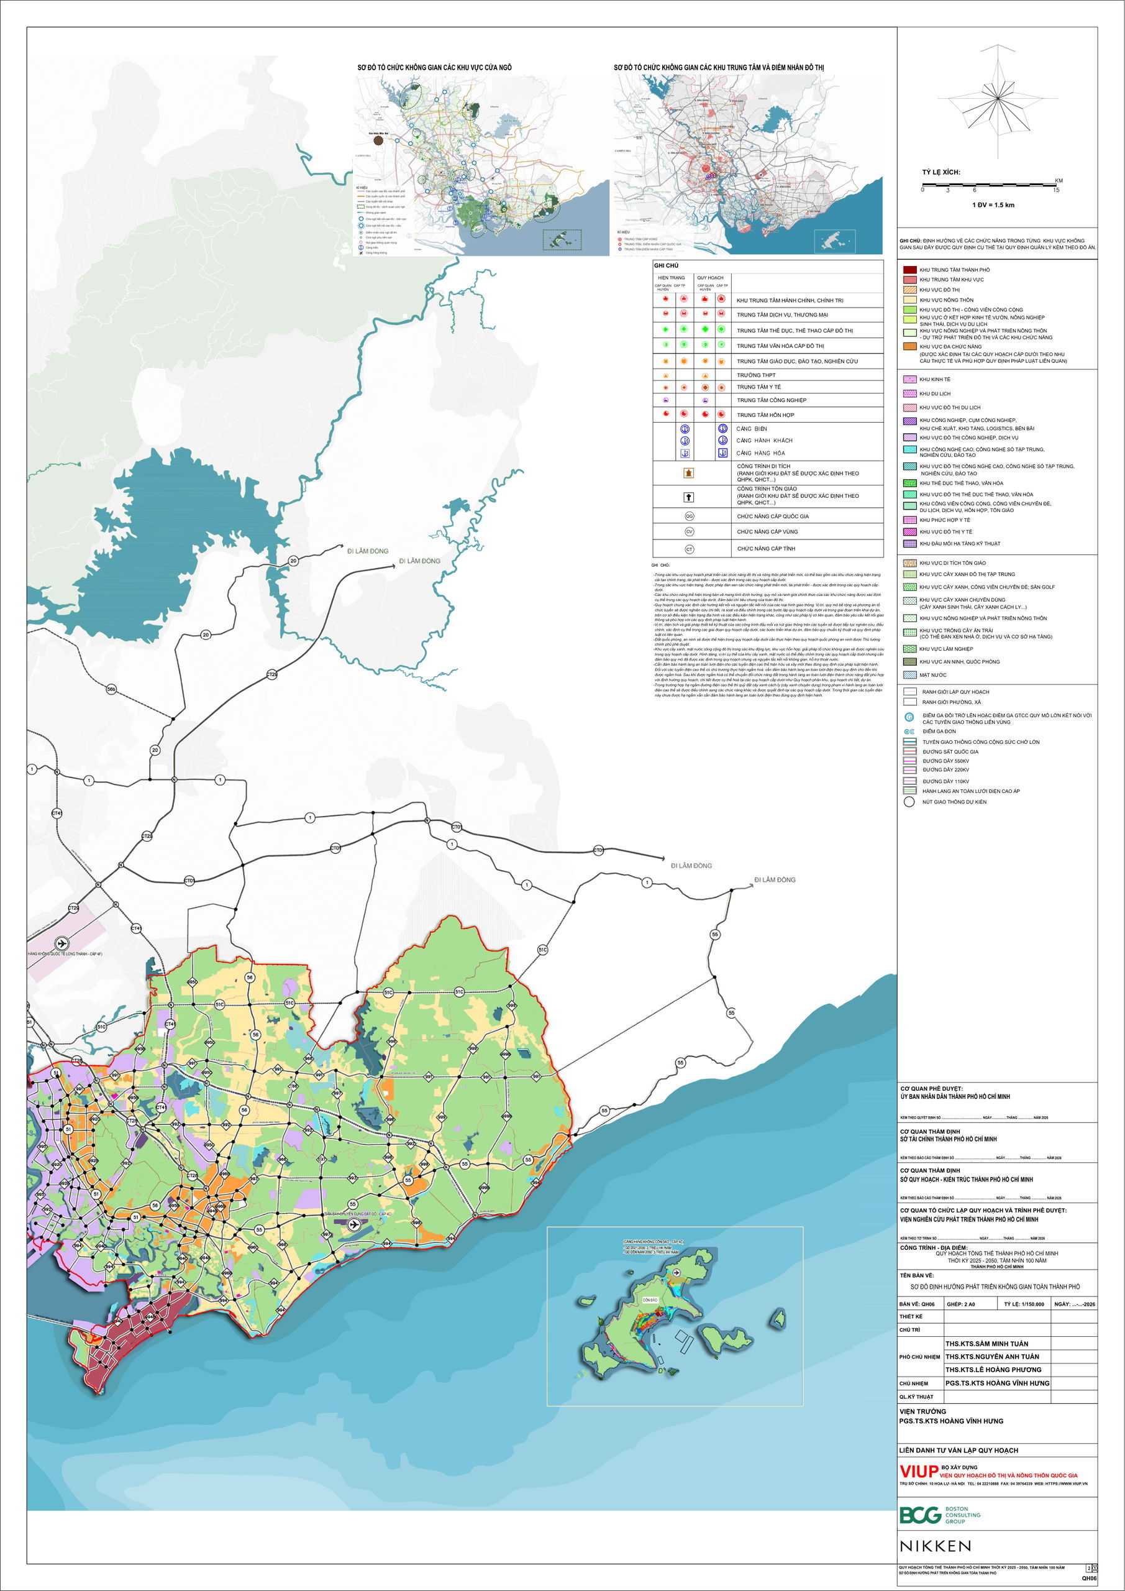Viewport: 1125px width, 1591px height.
Task: Click the Long Thành airport airplane icon
Action: click(61, 943)
